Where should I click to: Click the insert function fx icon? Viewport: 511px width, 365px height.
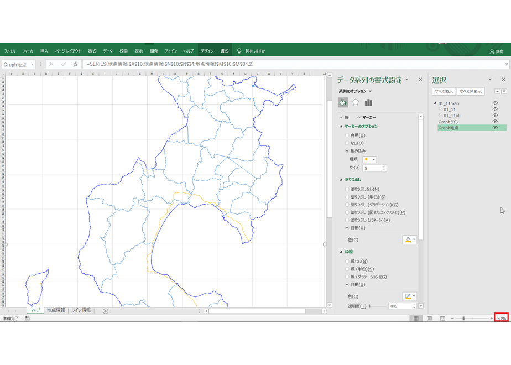click(75, 64)
